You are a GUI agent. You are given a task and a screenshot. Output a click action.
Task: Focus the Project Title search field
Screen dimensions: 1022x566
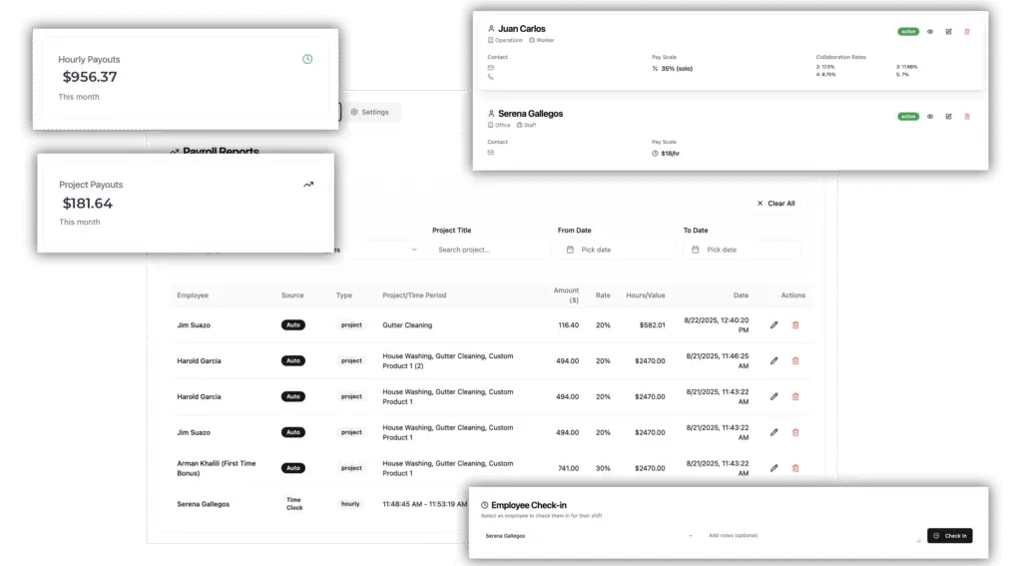[x=490, y=250]
